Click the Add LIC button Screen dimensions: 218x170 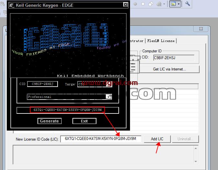pos(157,139)
